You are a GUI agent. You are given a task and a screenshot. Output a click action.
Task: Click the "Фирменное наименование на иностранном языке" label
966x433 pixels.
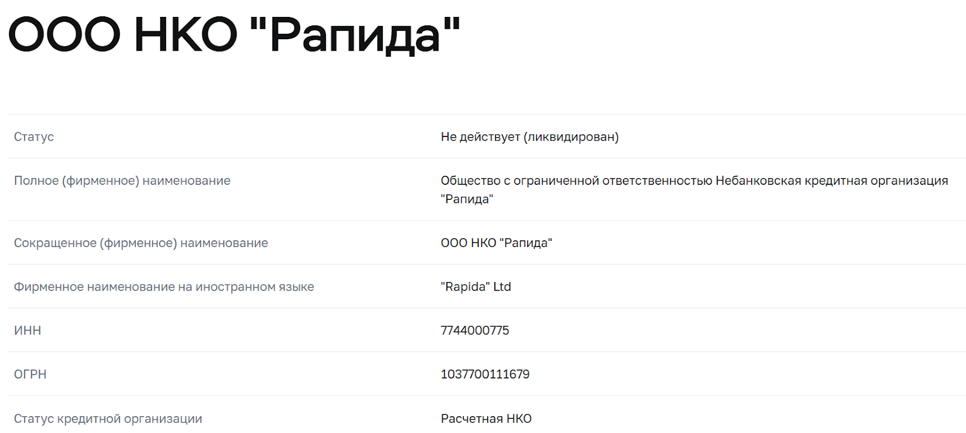[164, 287]
